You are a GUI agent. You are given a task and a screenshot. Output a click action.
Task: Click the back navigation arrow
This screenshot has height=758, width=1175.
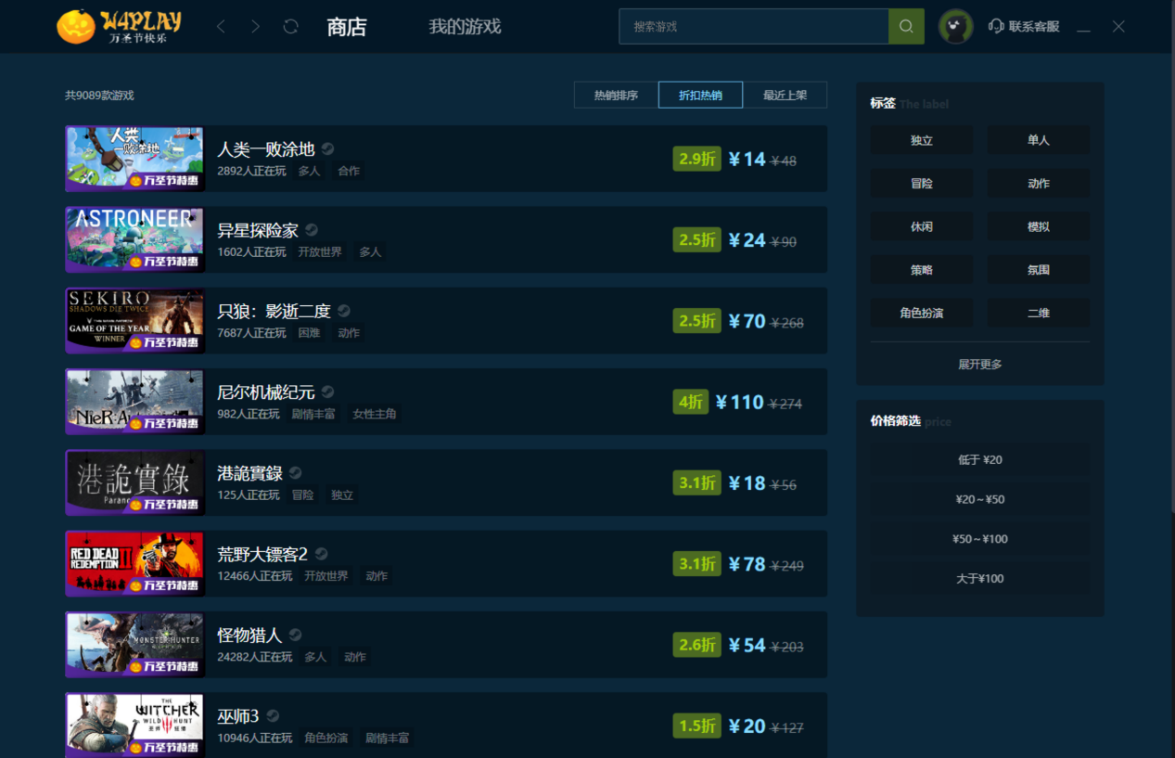coord(220,26)
